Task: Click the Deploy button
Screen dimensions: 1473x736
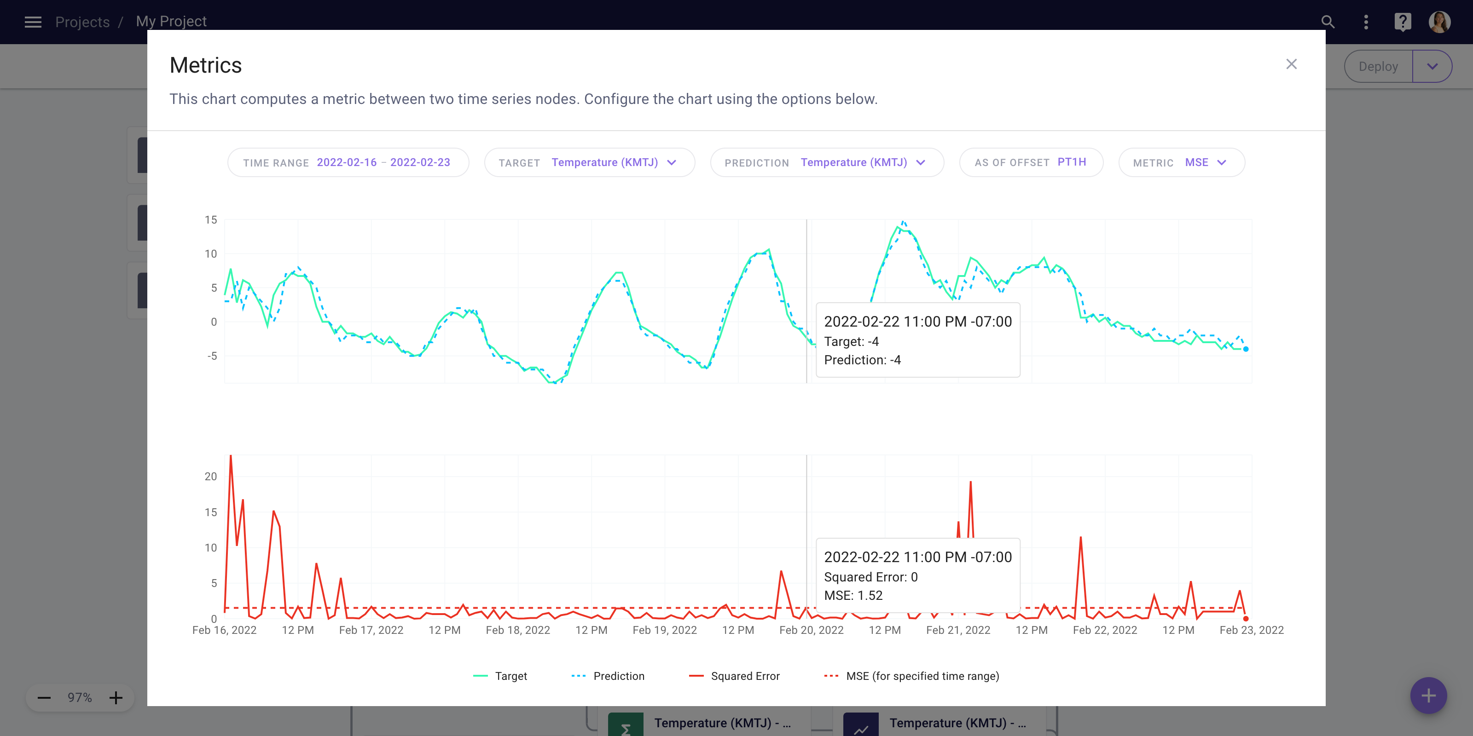Action: tap(1378, 66)
